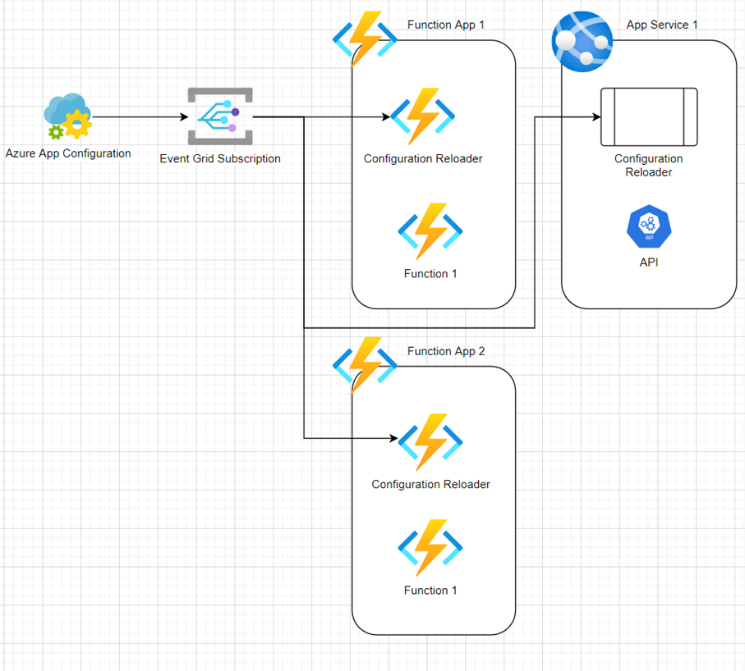Select the Event Grid Subscription icon
The height and width of the screenshot is (671, 745).
(x=220, y=116)
